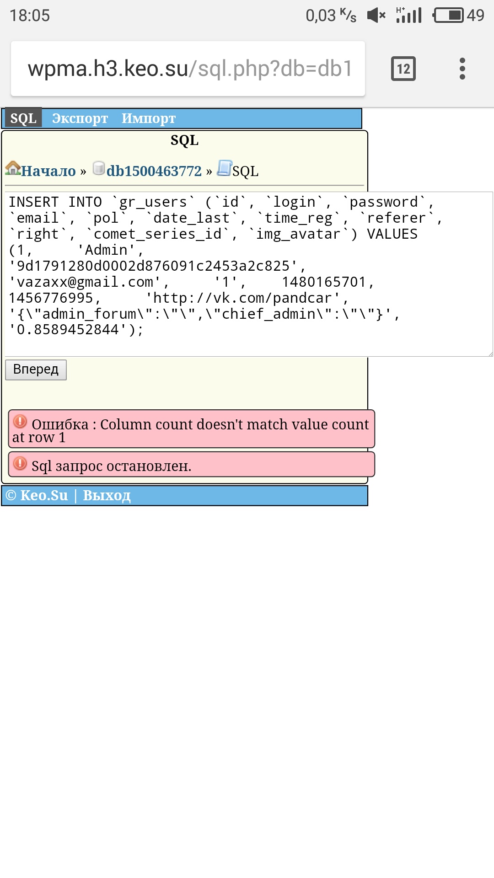
Task: Click the Выход logout link
Action: coord(107,495)
